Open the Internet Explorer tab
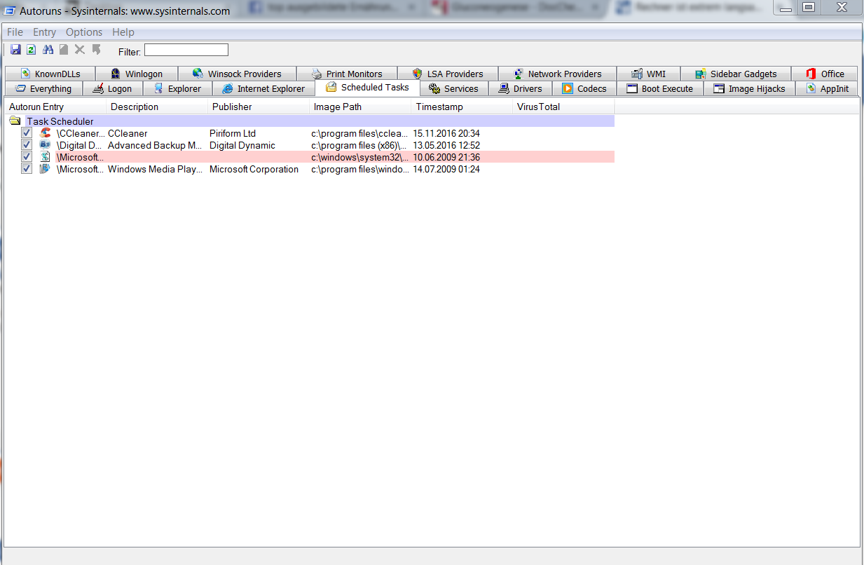864x565 pixels. pyautogui.click(x=263, y=88)
